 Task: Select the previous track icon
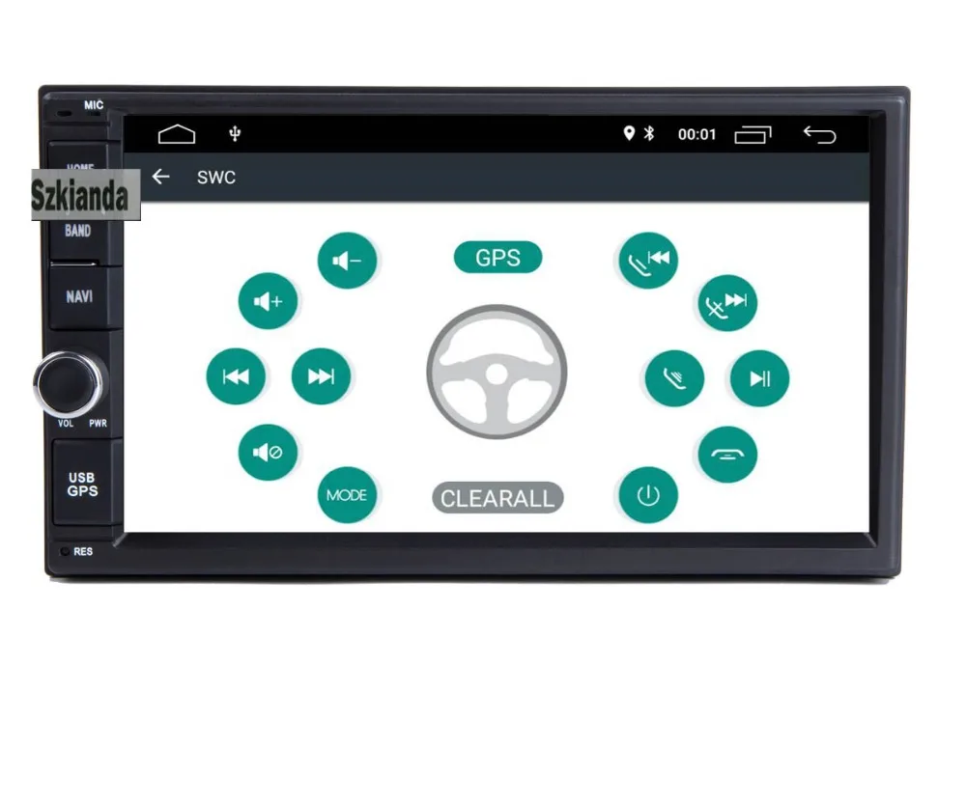pos(237,376)
